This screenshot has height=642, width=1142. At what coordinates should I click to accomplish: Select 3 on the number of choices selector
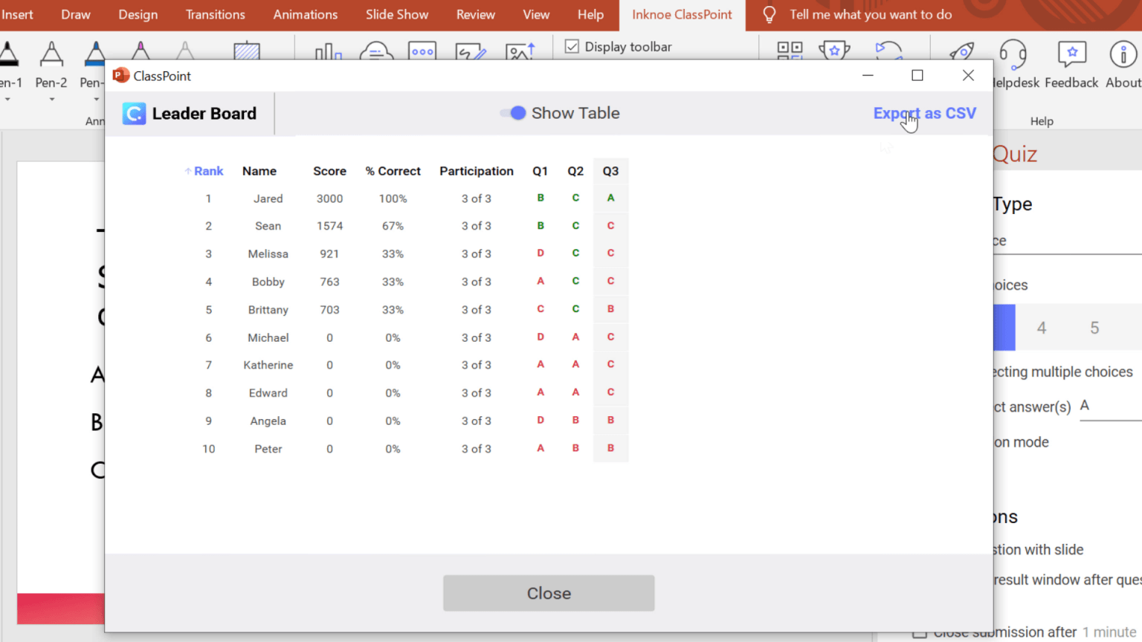point(1005,327)
